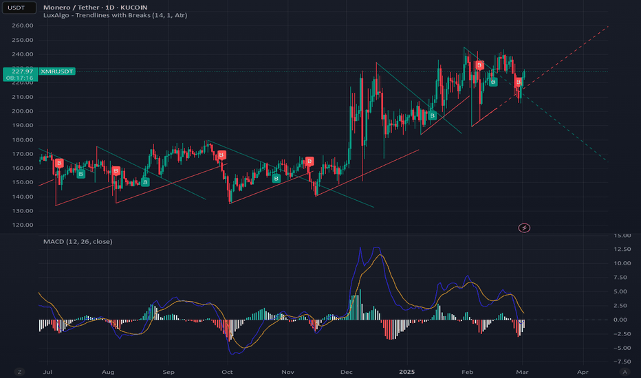Click the Sep label on time axis
The width and height of the screenshot is (641, 378).
click(169, 372)
